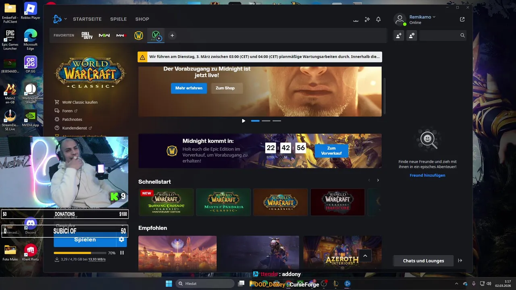Click the create group icon
The image size is (516, 290).
[412, 35]
